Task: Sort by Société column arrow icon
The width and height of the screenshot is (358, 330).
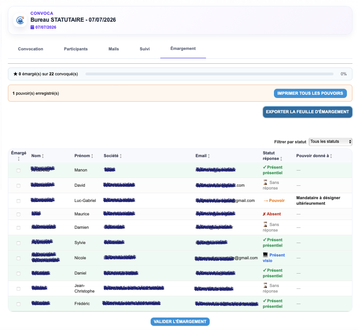Action: pos(121,156)
